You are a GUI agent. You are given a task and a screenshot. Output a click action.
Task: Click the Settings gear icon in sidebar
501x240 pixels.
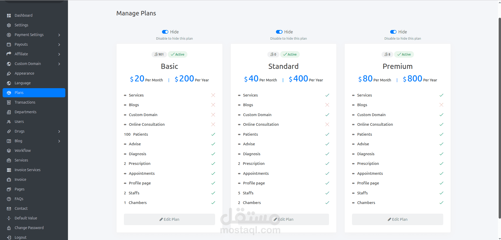[x=9, y=25]
